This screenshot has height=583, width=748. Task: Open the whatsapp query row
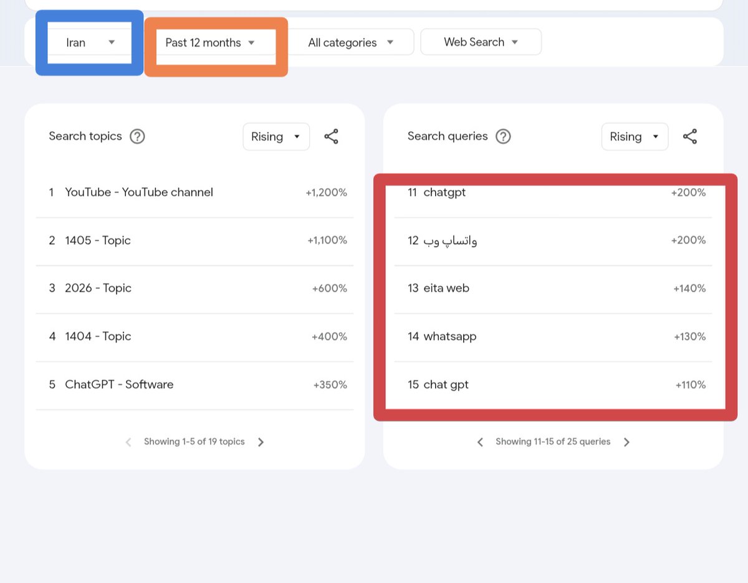[553, 336]
